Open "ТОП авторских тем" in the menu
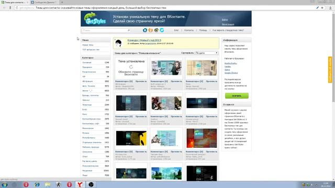 (x=91, y=50)
